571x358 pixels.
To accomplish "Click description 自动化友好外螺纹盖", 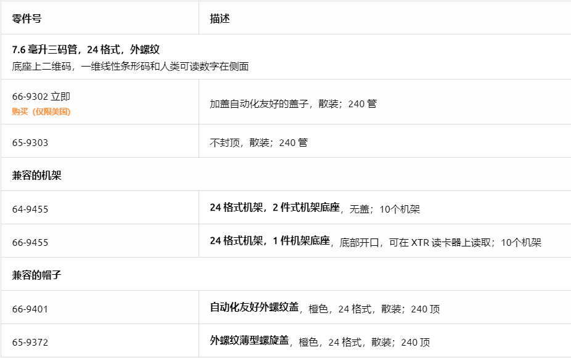I will point(254,307).
